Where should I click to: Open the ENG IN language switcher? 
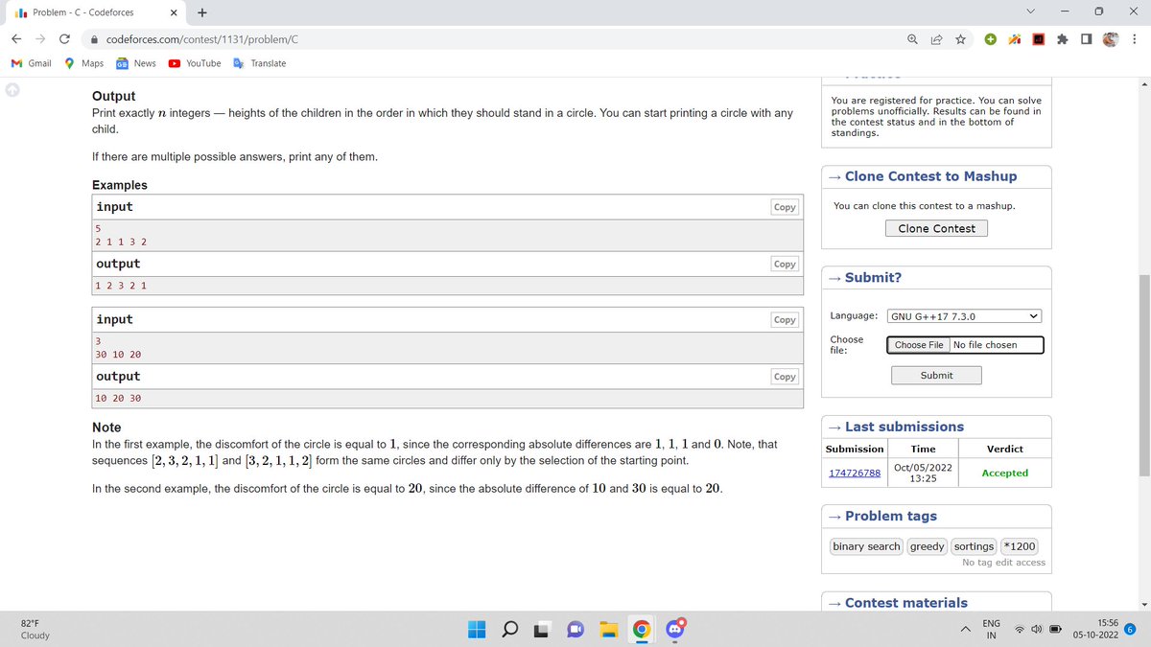point(992,630)
